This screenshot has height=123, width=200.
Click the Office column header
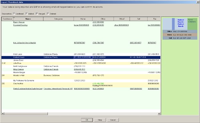[x=103, y=19]
